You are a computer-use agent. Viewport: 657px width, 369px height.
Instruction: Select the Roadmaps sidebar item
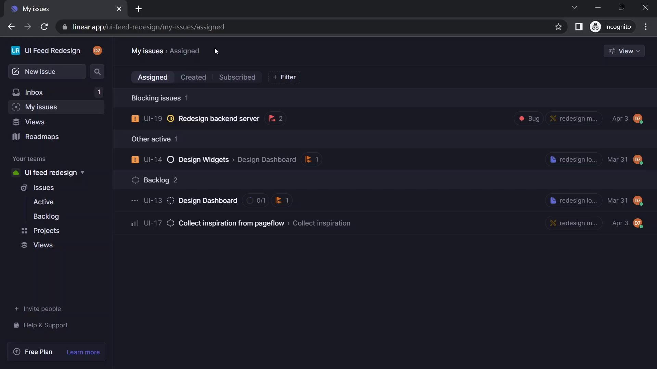(41, 137)
